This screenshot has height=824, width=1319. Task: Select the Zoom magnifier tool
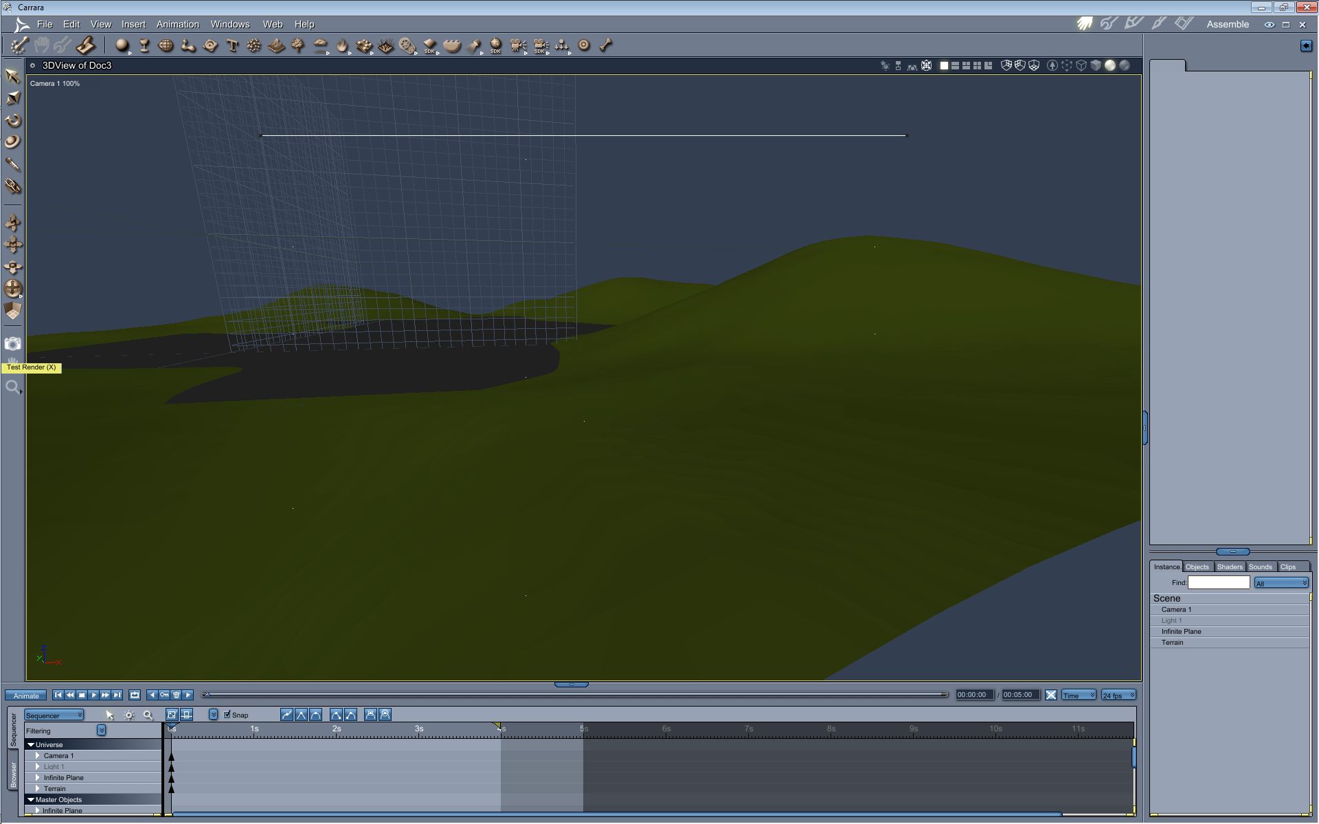(x=12, y=388)
